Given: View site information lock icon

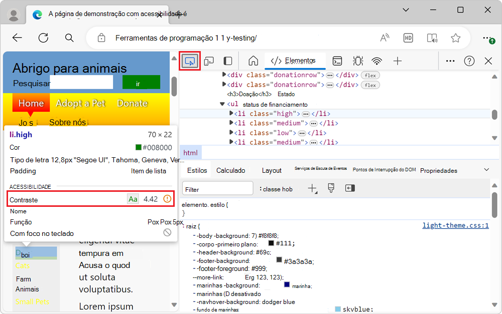Looking at the screenshot, I should pyautogui.click(x=101, y=38).
